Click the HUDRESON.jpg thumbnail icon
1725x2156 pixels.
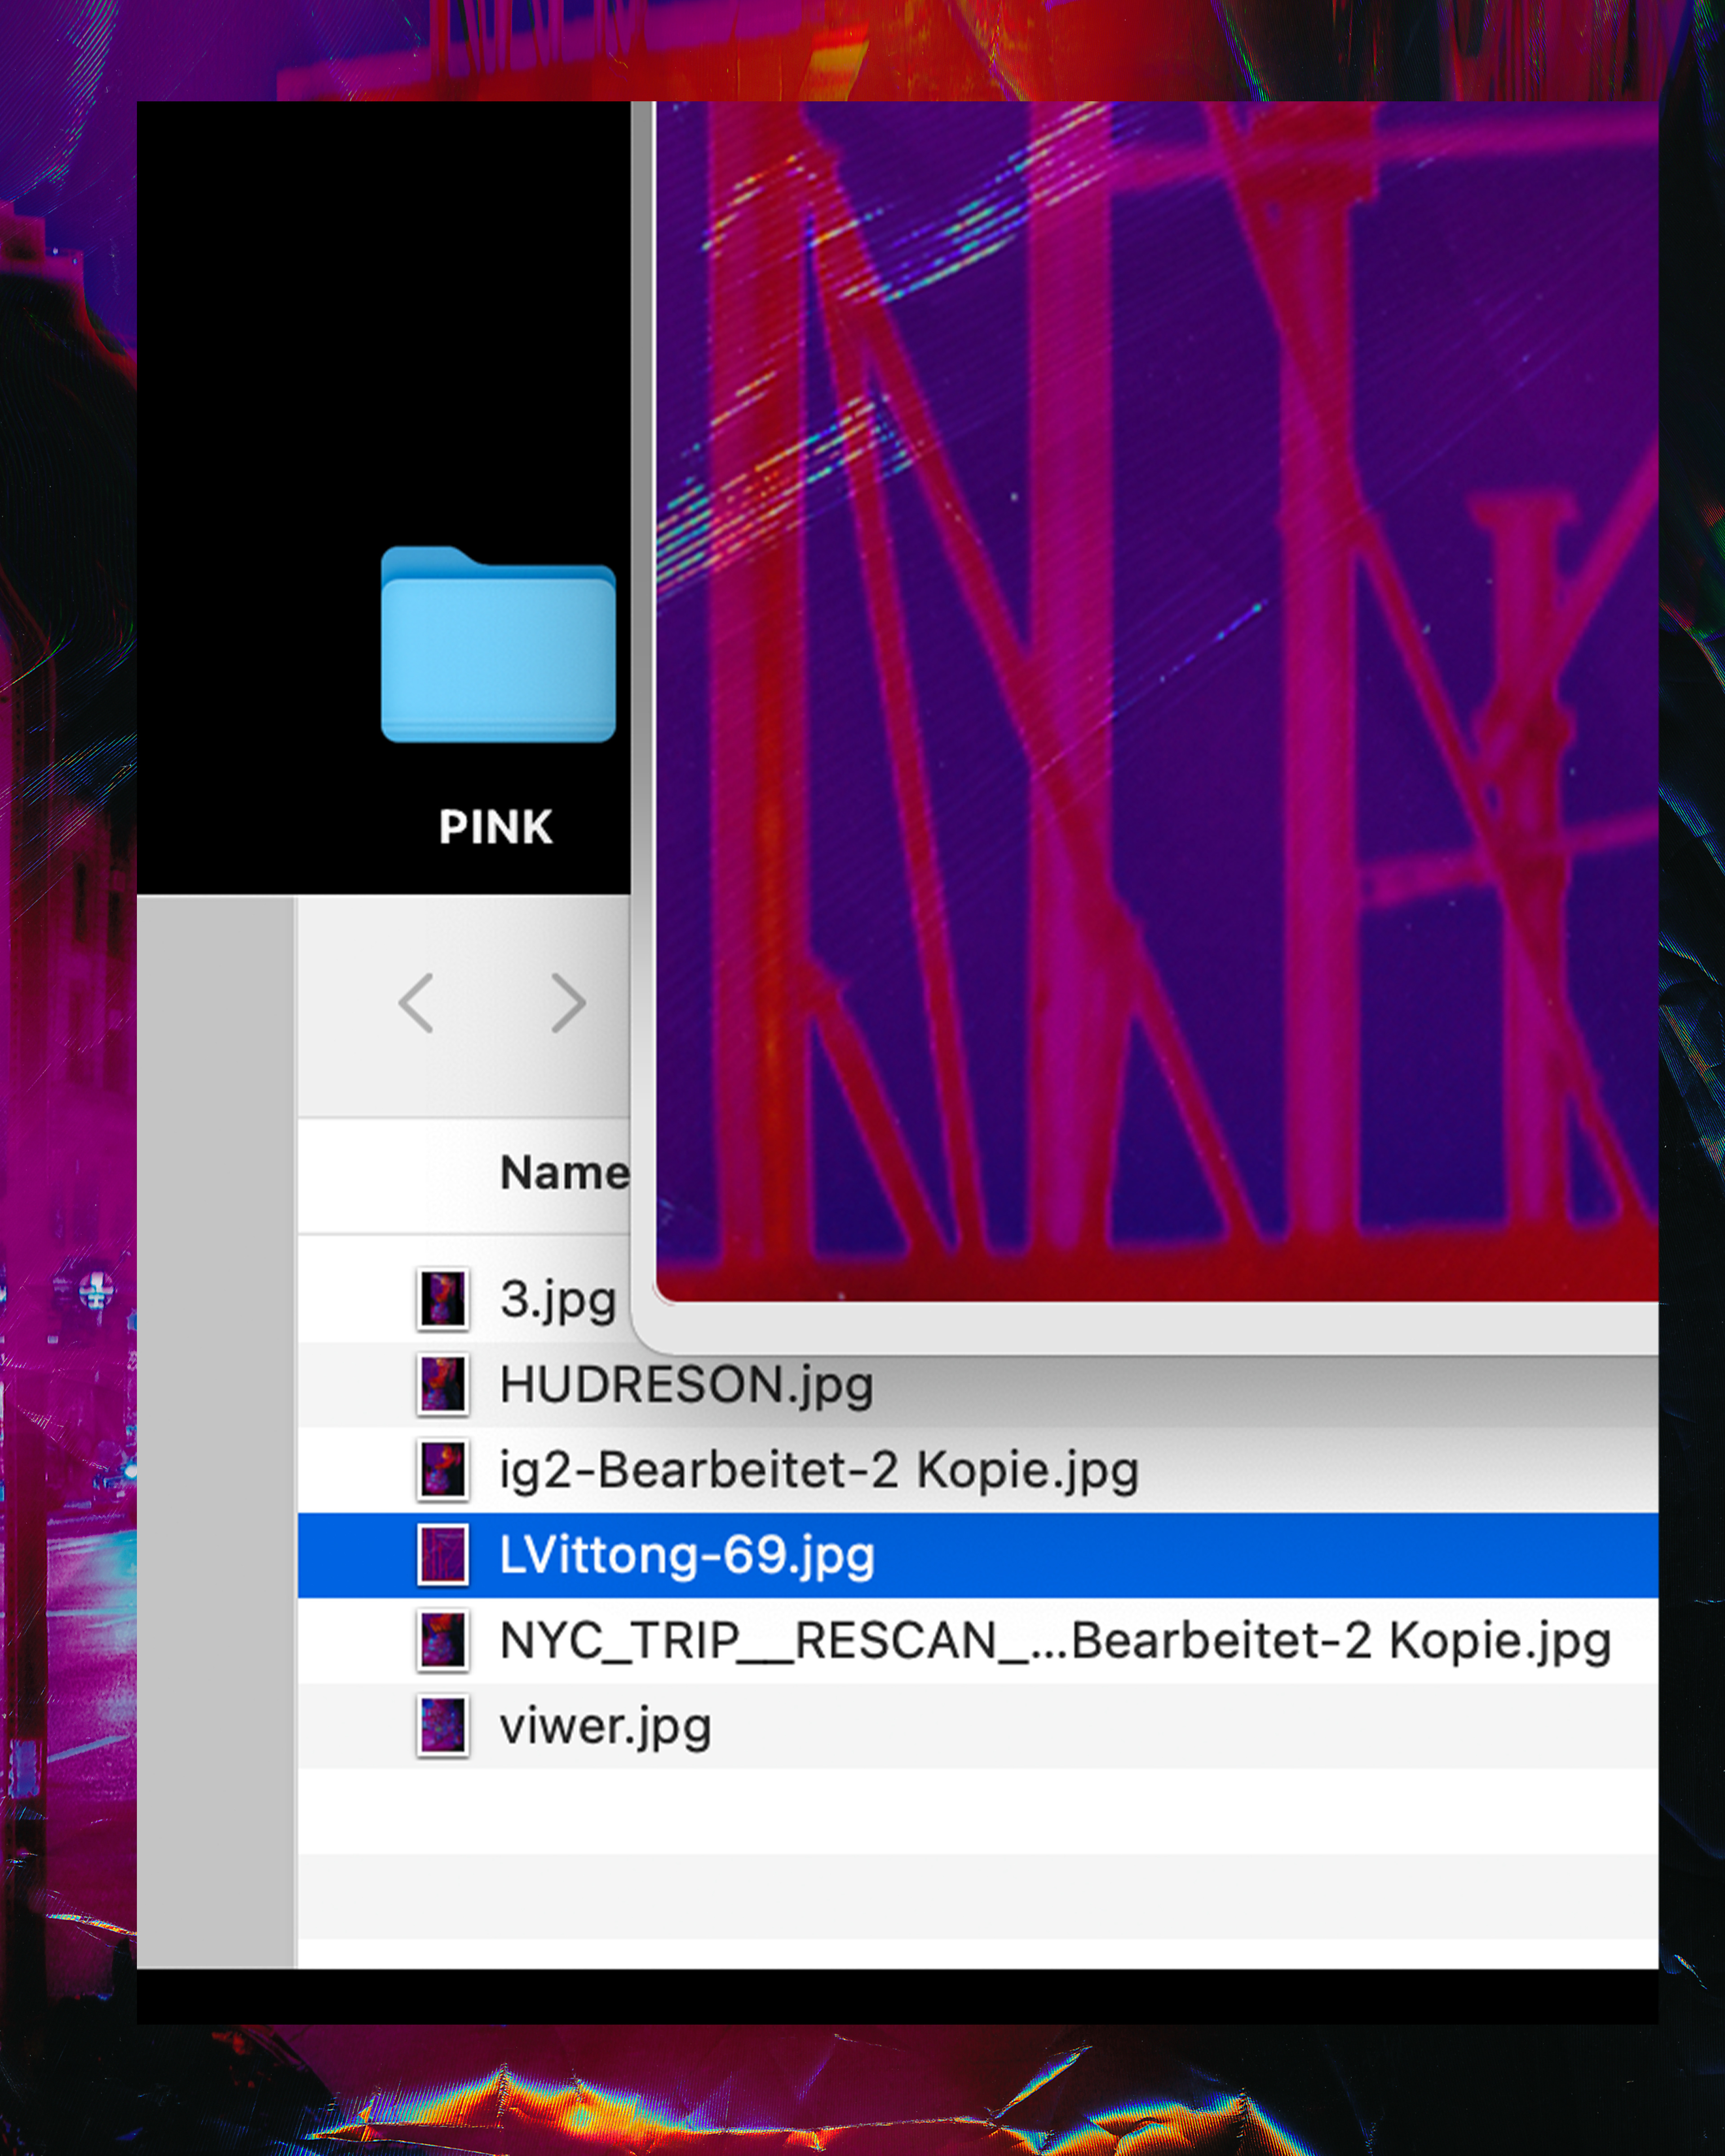pyautogui.click(x=442, y=1385)
